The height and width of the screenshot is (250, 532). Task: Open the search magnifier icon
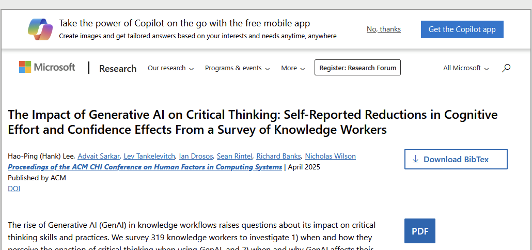[x=506, y=68]
